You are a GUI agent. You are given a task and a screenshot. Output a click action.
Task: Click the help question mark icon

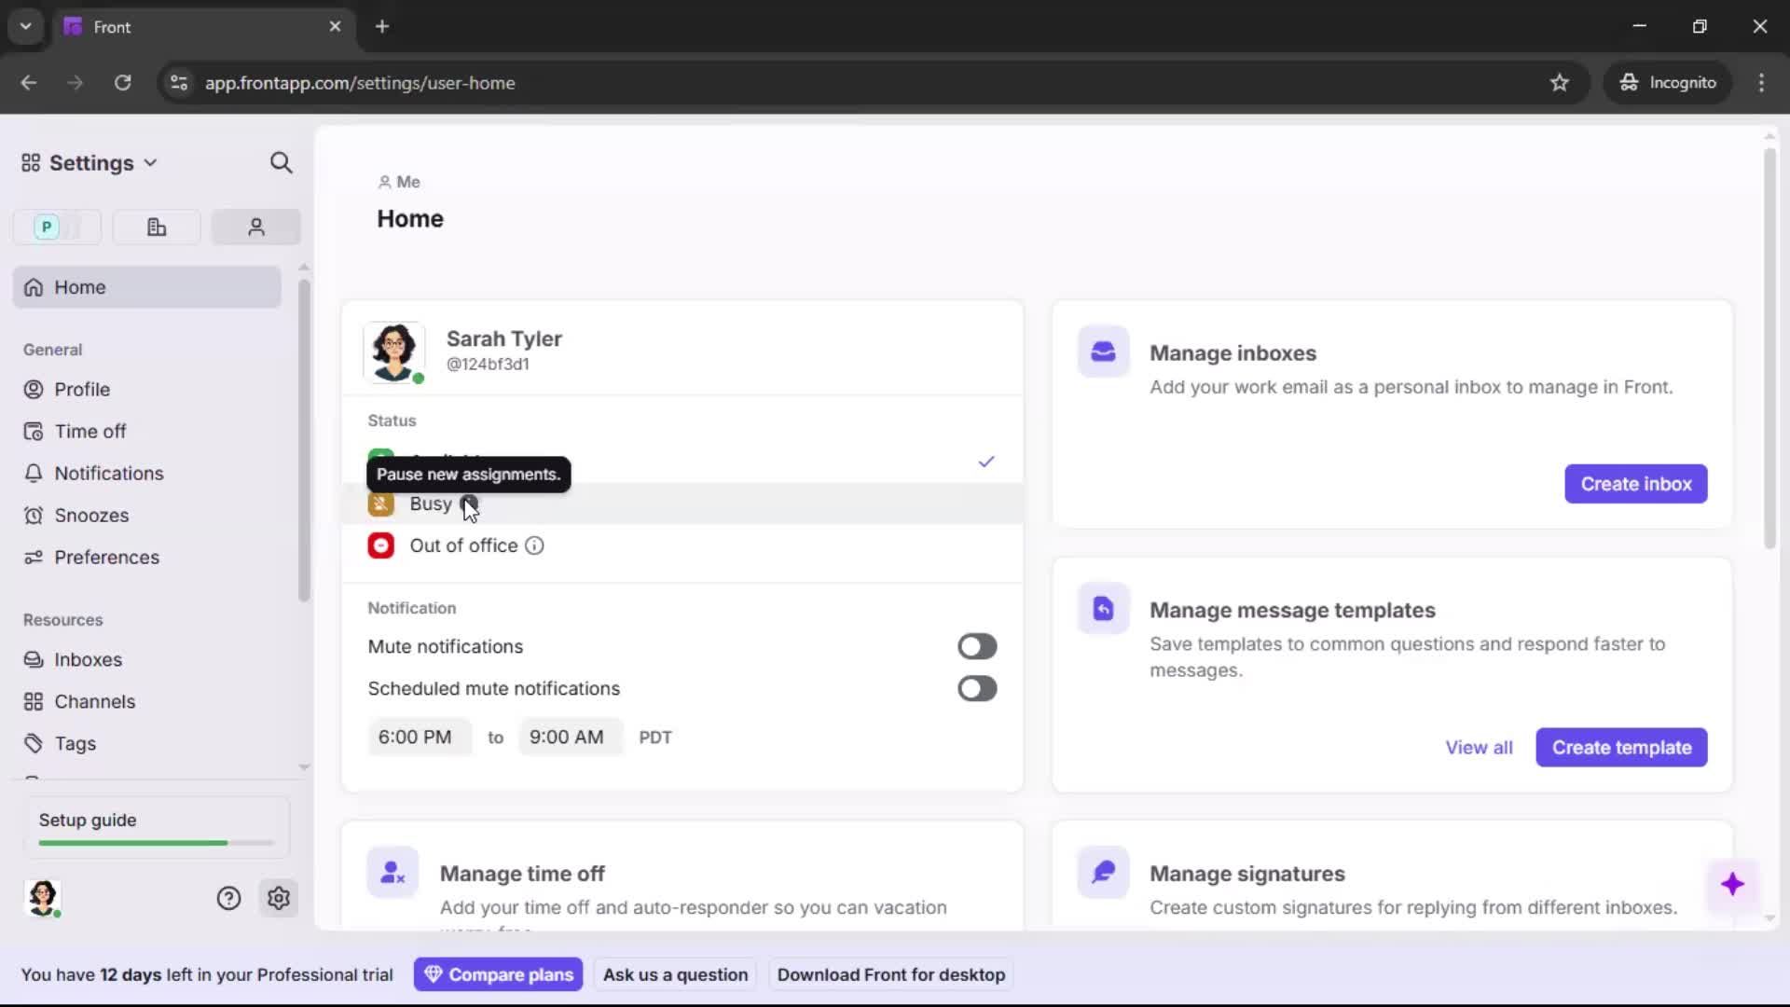pyautogui.click(x=228, y=898)
